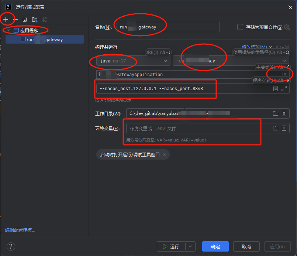
Task: Open the dropdown arrow beside 运行
Action: 190,246
